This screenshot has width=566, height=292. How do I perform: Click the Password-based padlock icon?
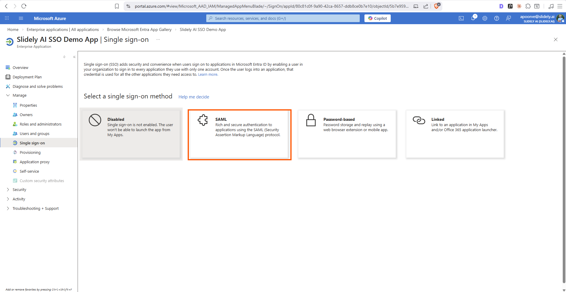[311, 120]
